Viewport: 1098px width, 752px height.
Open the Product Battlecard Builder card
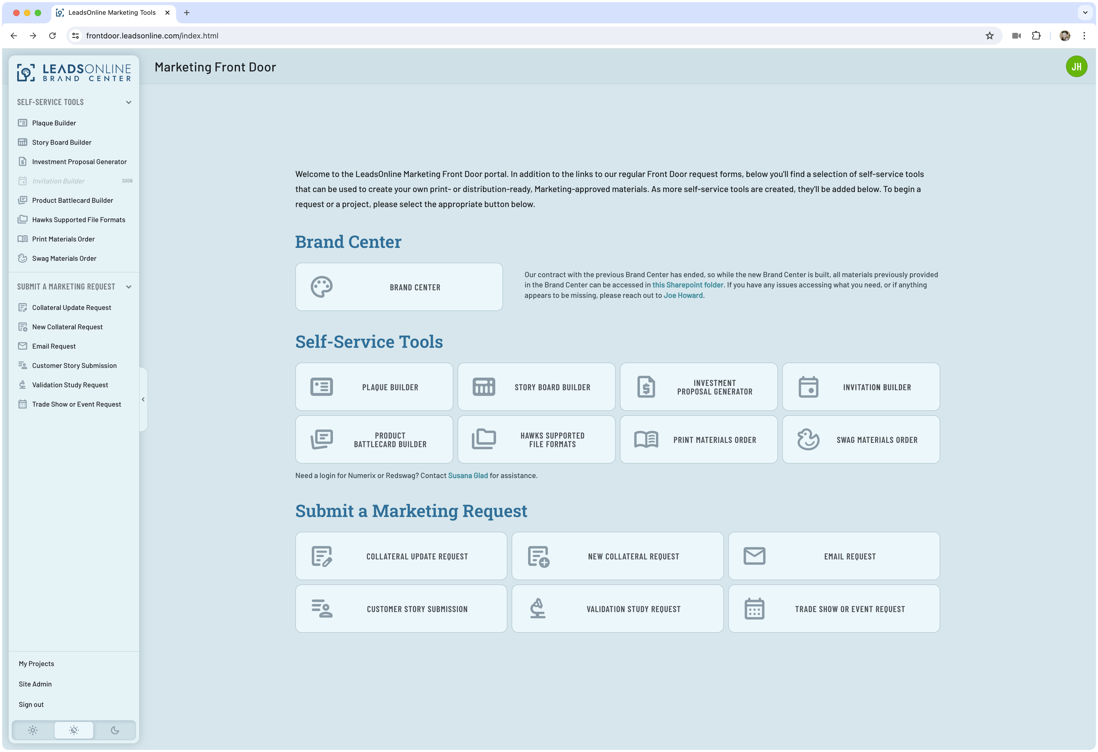[x=374, y=439]
